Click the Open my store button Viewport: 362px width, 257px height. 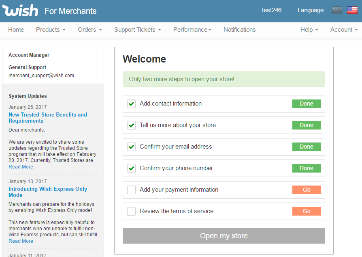pos(224,236)
